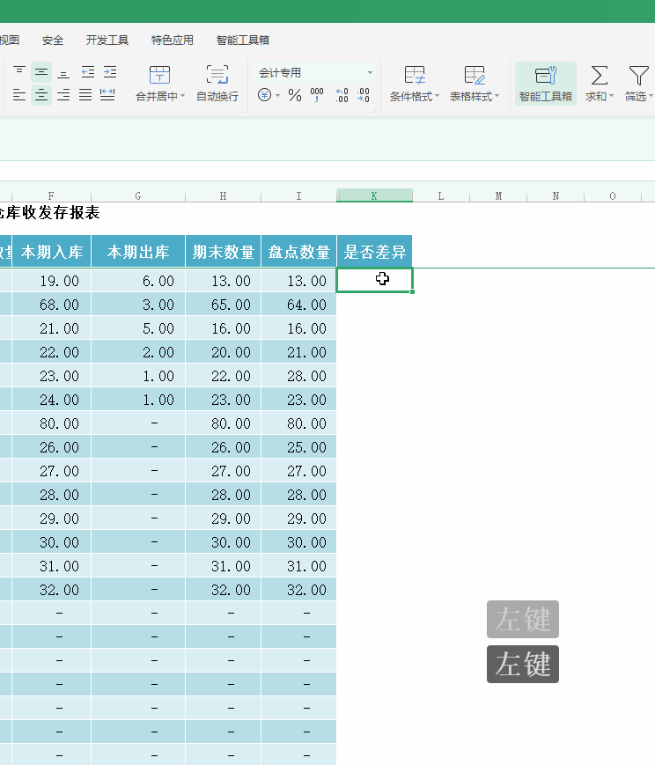Click 本期入库 cell 29.00

[x=52, y=519]
